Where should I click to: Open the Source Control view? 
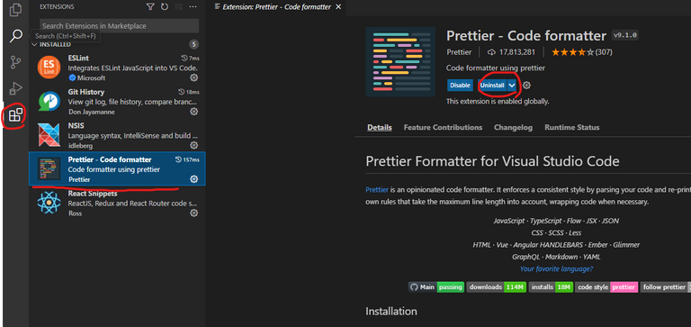[15, 63]
